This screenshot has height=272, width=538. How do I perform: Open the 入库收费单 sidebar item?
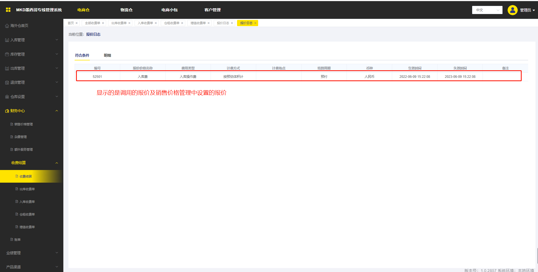tap(27, 202)
